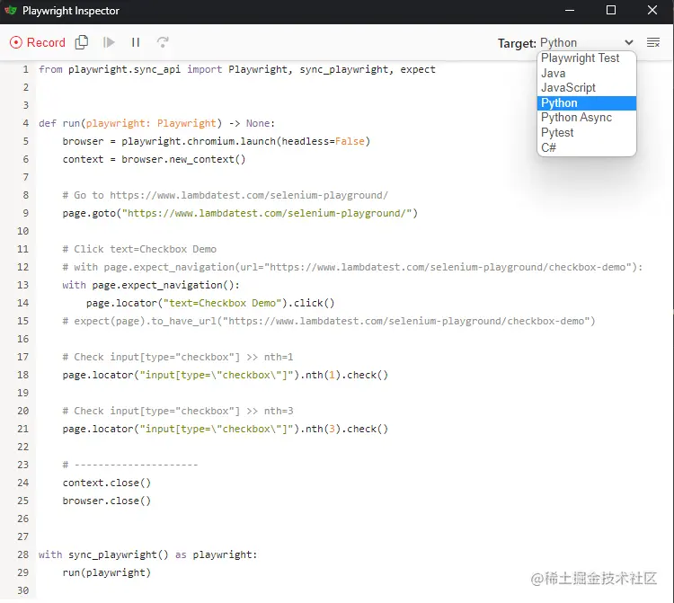Click the '# Click text=Checkbox Demo' comment

pos(139,249)
